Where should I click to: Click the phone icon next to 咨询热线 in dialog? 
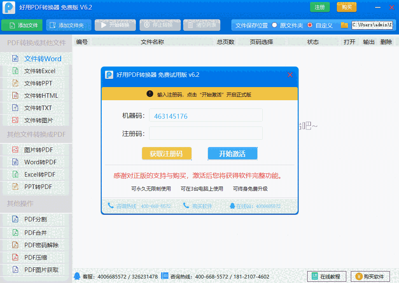click(110, 206)
